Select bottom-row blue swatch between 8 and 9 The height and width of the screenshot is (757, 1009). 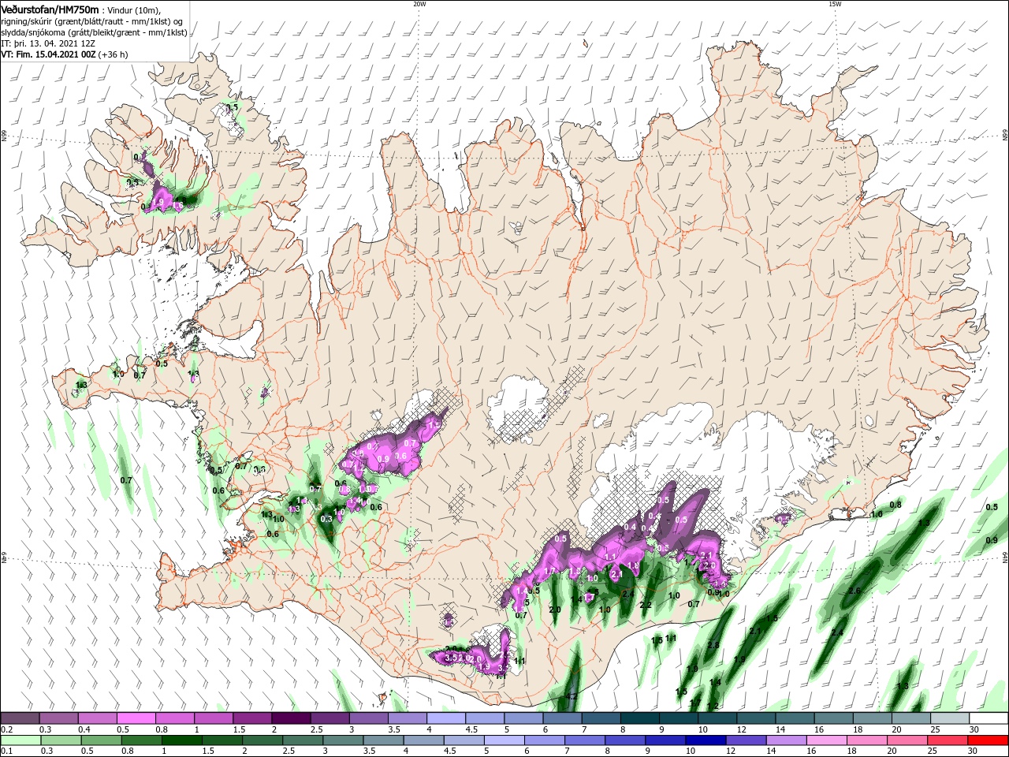[x=627, y=740]
